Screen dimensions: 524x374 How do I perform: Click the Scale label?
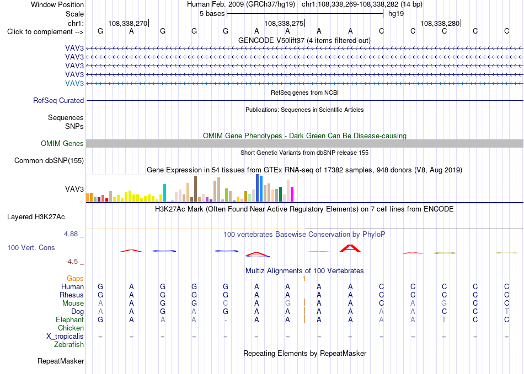pyautogui.click(x=74, y=14)
